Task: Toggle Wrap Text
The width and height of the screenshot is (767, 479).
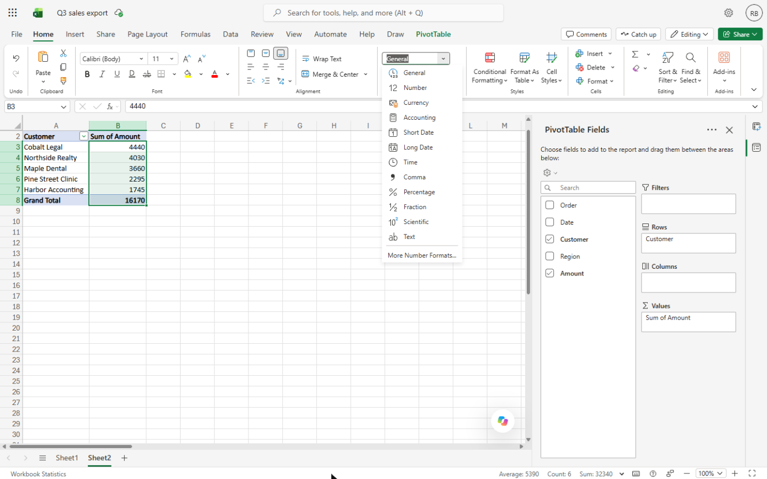Action: click(x=322, y=58)
